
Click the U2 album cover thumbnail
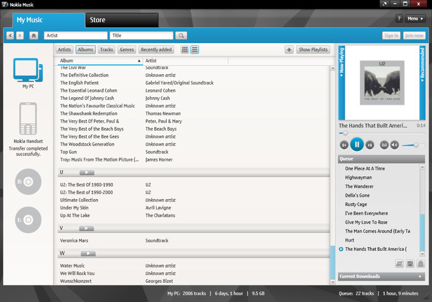(382, 83)
